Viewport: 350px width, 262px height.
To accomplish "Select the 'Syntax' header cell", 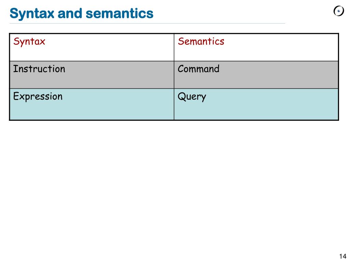I will click(92, 47).
